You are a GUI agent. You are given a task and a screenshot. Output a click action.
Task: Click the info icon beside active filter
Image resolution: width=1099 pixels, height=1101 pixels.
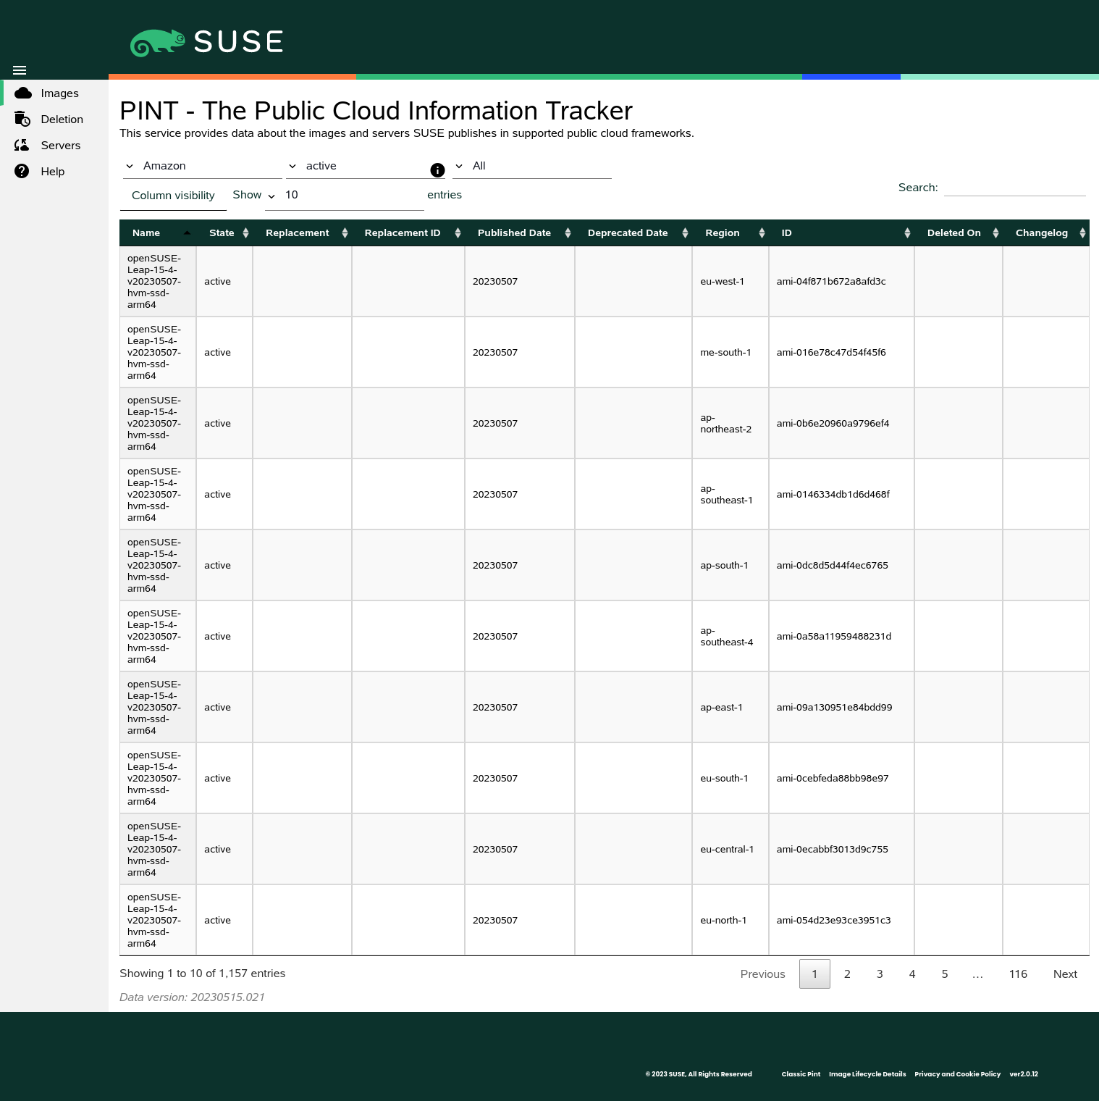tap(437, 170)
